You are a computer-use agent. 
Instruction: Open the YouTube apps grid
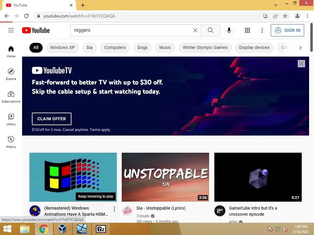pyautogui.click(x=247, y=30)
